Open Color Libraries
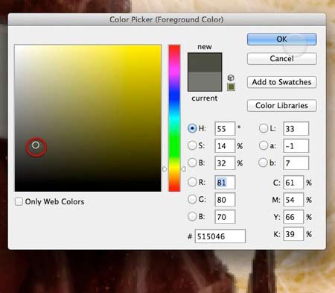The width and height of the screenshot is (335, 293). (281, 105)
